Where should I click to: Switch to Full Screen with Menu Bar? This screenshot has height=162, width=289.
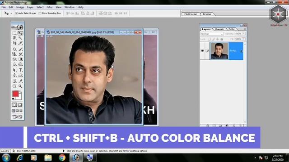17,111
